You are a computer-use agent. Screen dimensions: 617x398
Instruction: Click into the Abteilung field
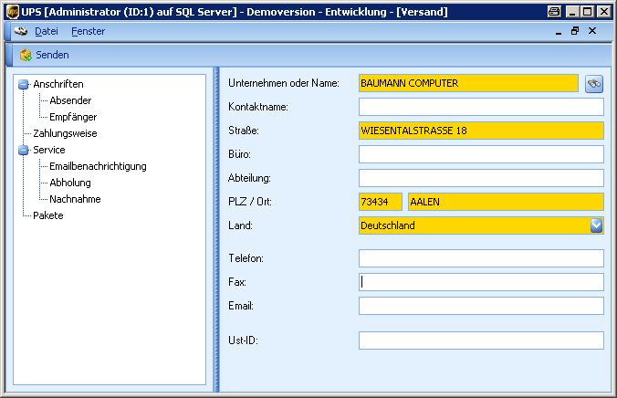click(481, 178)
